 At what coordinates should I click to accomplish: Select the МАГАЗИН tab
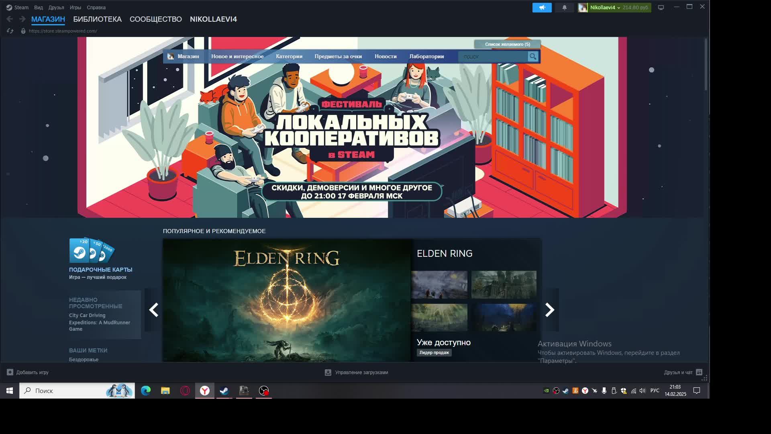point(48,19)
